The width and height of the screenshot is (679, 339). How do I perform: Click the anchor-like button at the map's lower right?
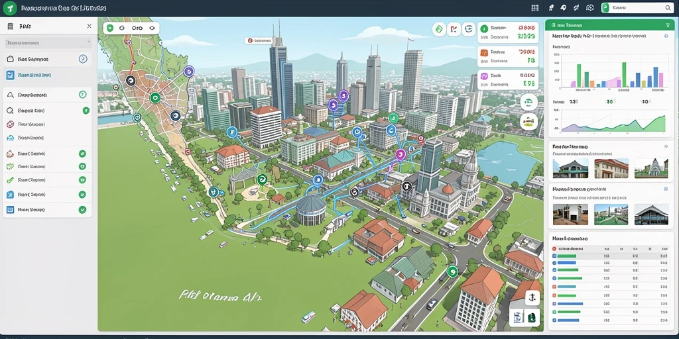pos(532,298)
